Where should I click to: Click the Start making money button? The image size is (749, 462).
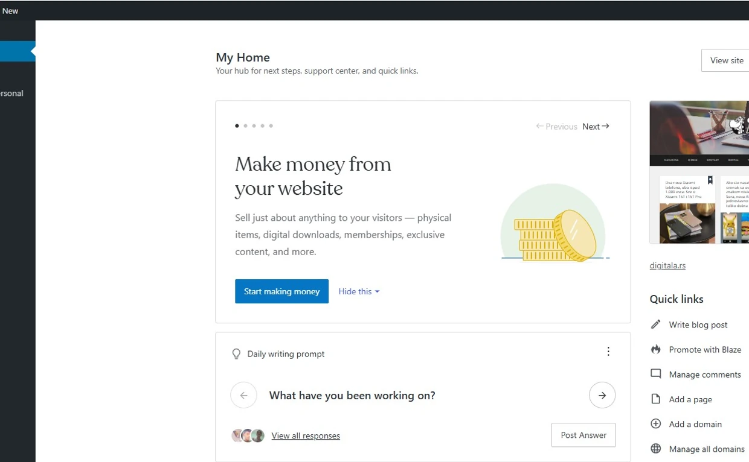(281, 291)
